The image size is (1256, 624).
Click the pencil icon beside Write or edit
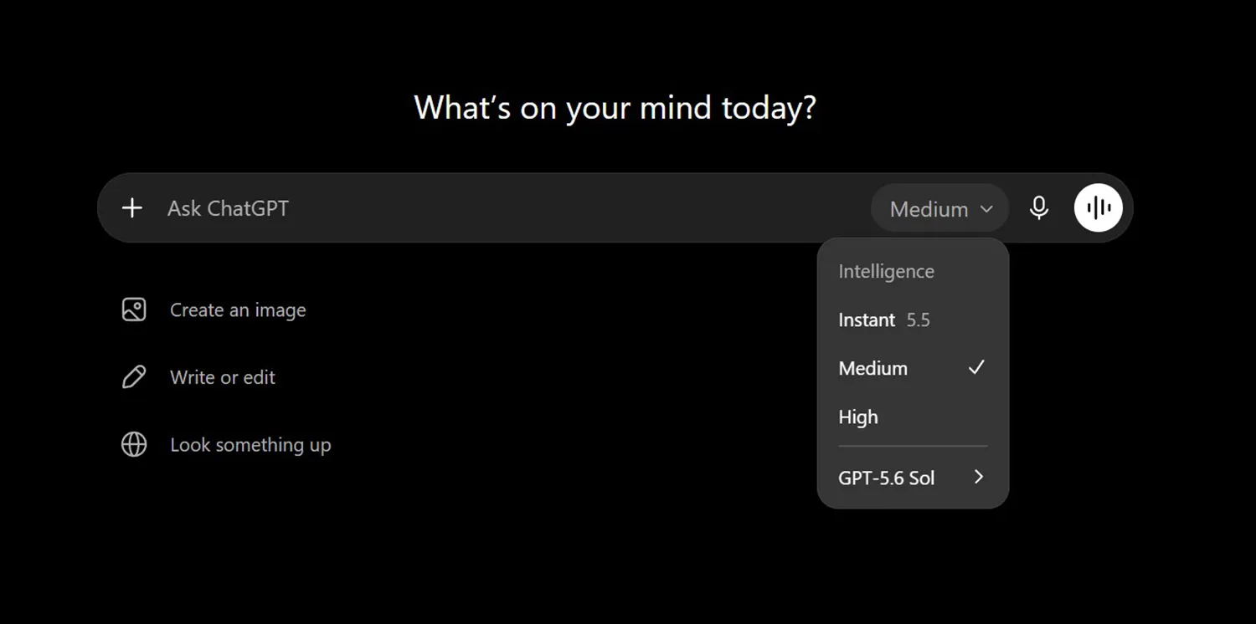tap(134, 377)
